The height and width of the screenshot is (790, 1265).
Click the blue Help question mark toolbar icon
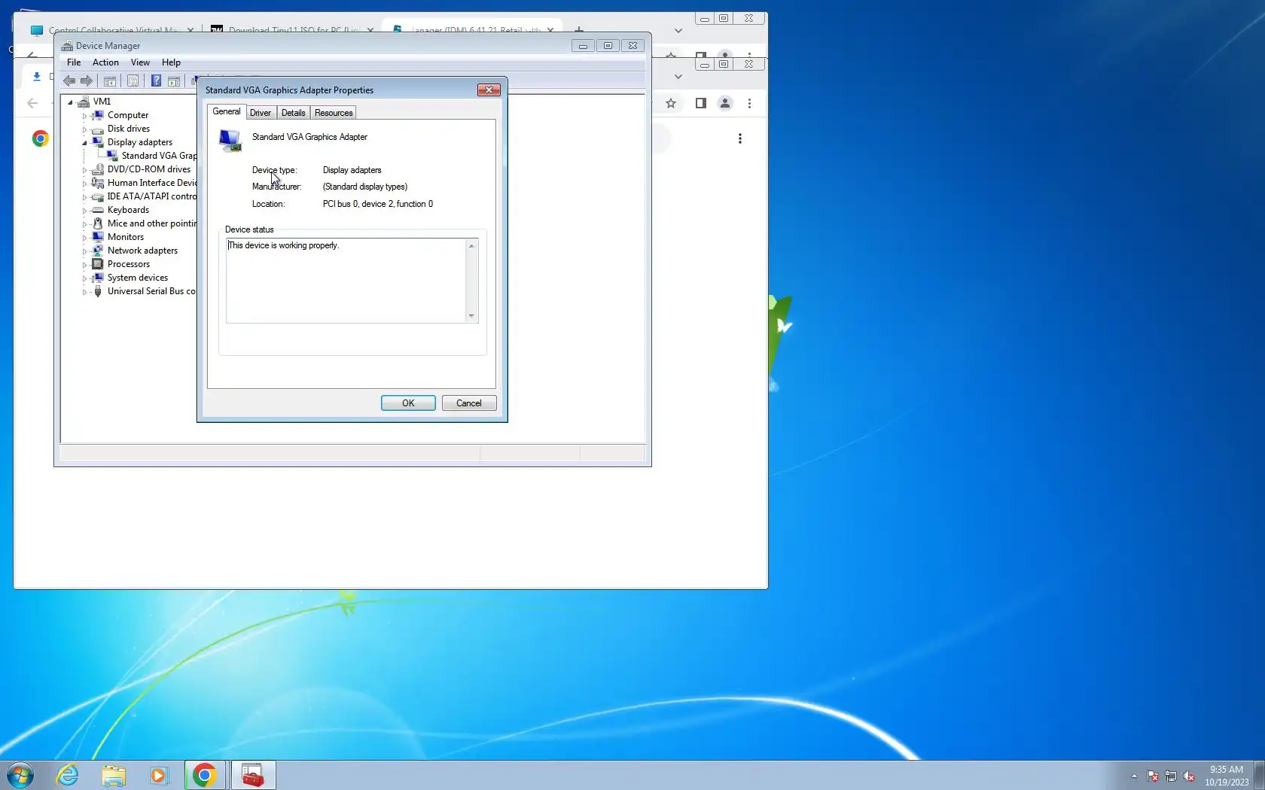(156, 81)
